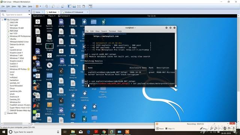Select the snmp2.txt desktop icon
240x135 pixels.
point(73,23)
